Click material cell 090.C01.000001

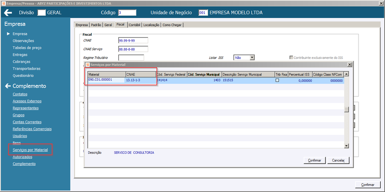click(x=106, y=80)
